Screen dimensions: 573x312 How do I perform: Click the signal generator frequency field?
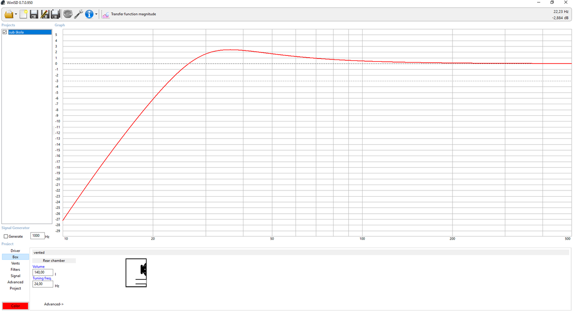click(x=37, y=236)
